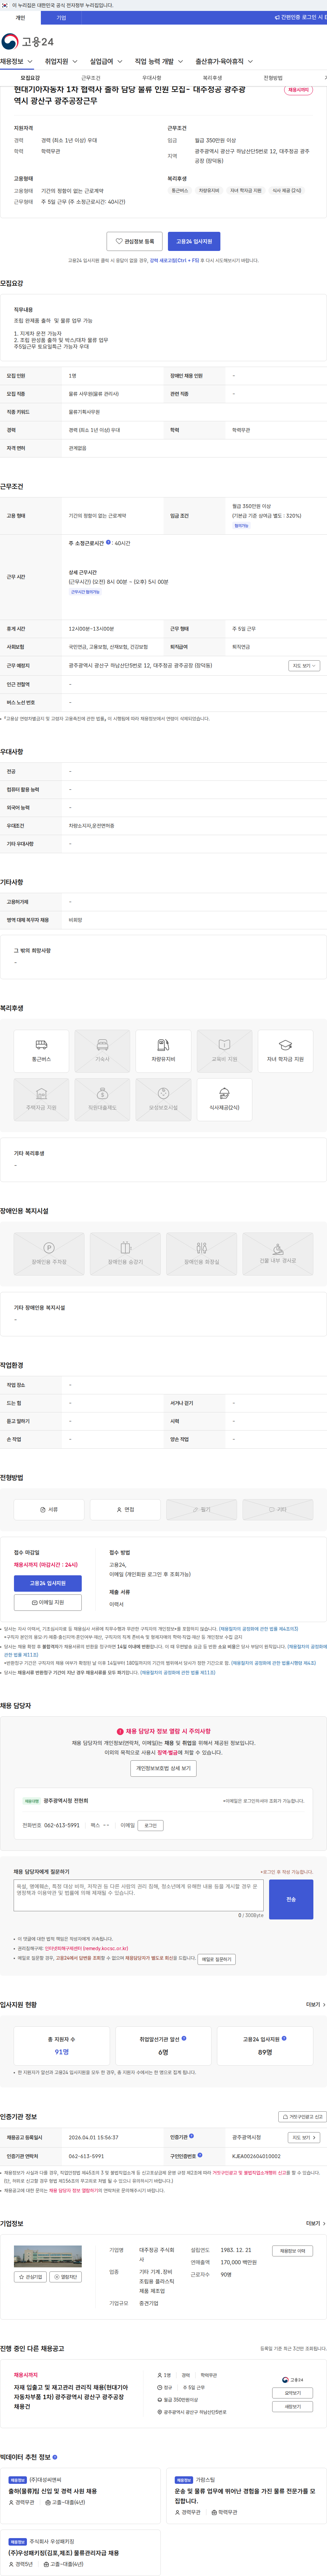Click the 교육비 지원 benefit icon
327x2576 pixels.
224,1051
